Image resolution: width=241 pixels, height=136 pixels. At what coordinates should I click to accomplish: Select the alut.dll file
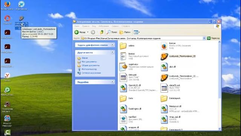(x=168, y=67)
